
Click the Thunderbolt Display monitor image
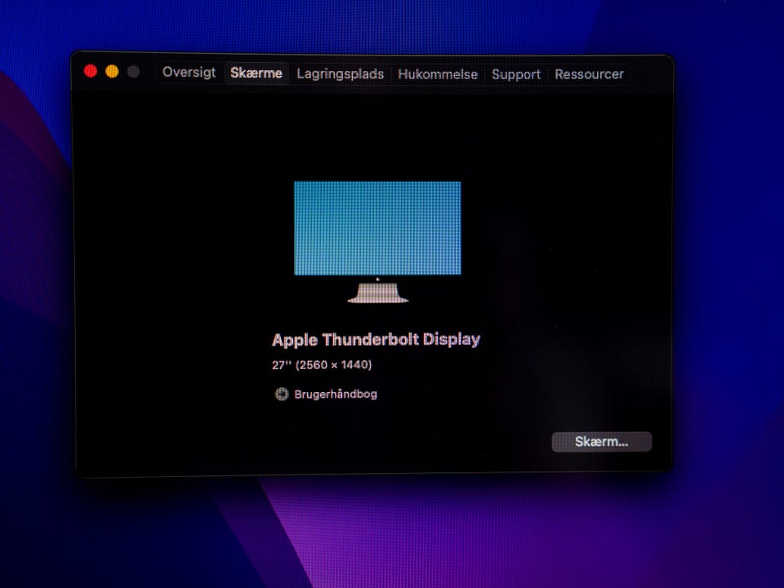click(377, 242)
